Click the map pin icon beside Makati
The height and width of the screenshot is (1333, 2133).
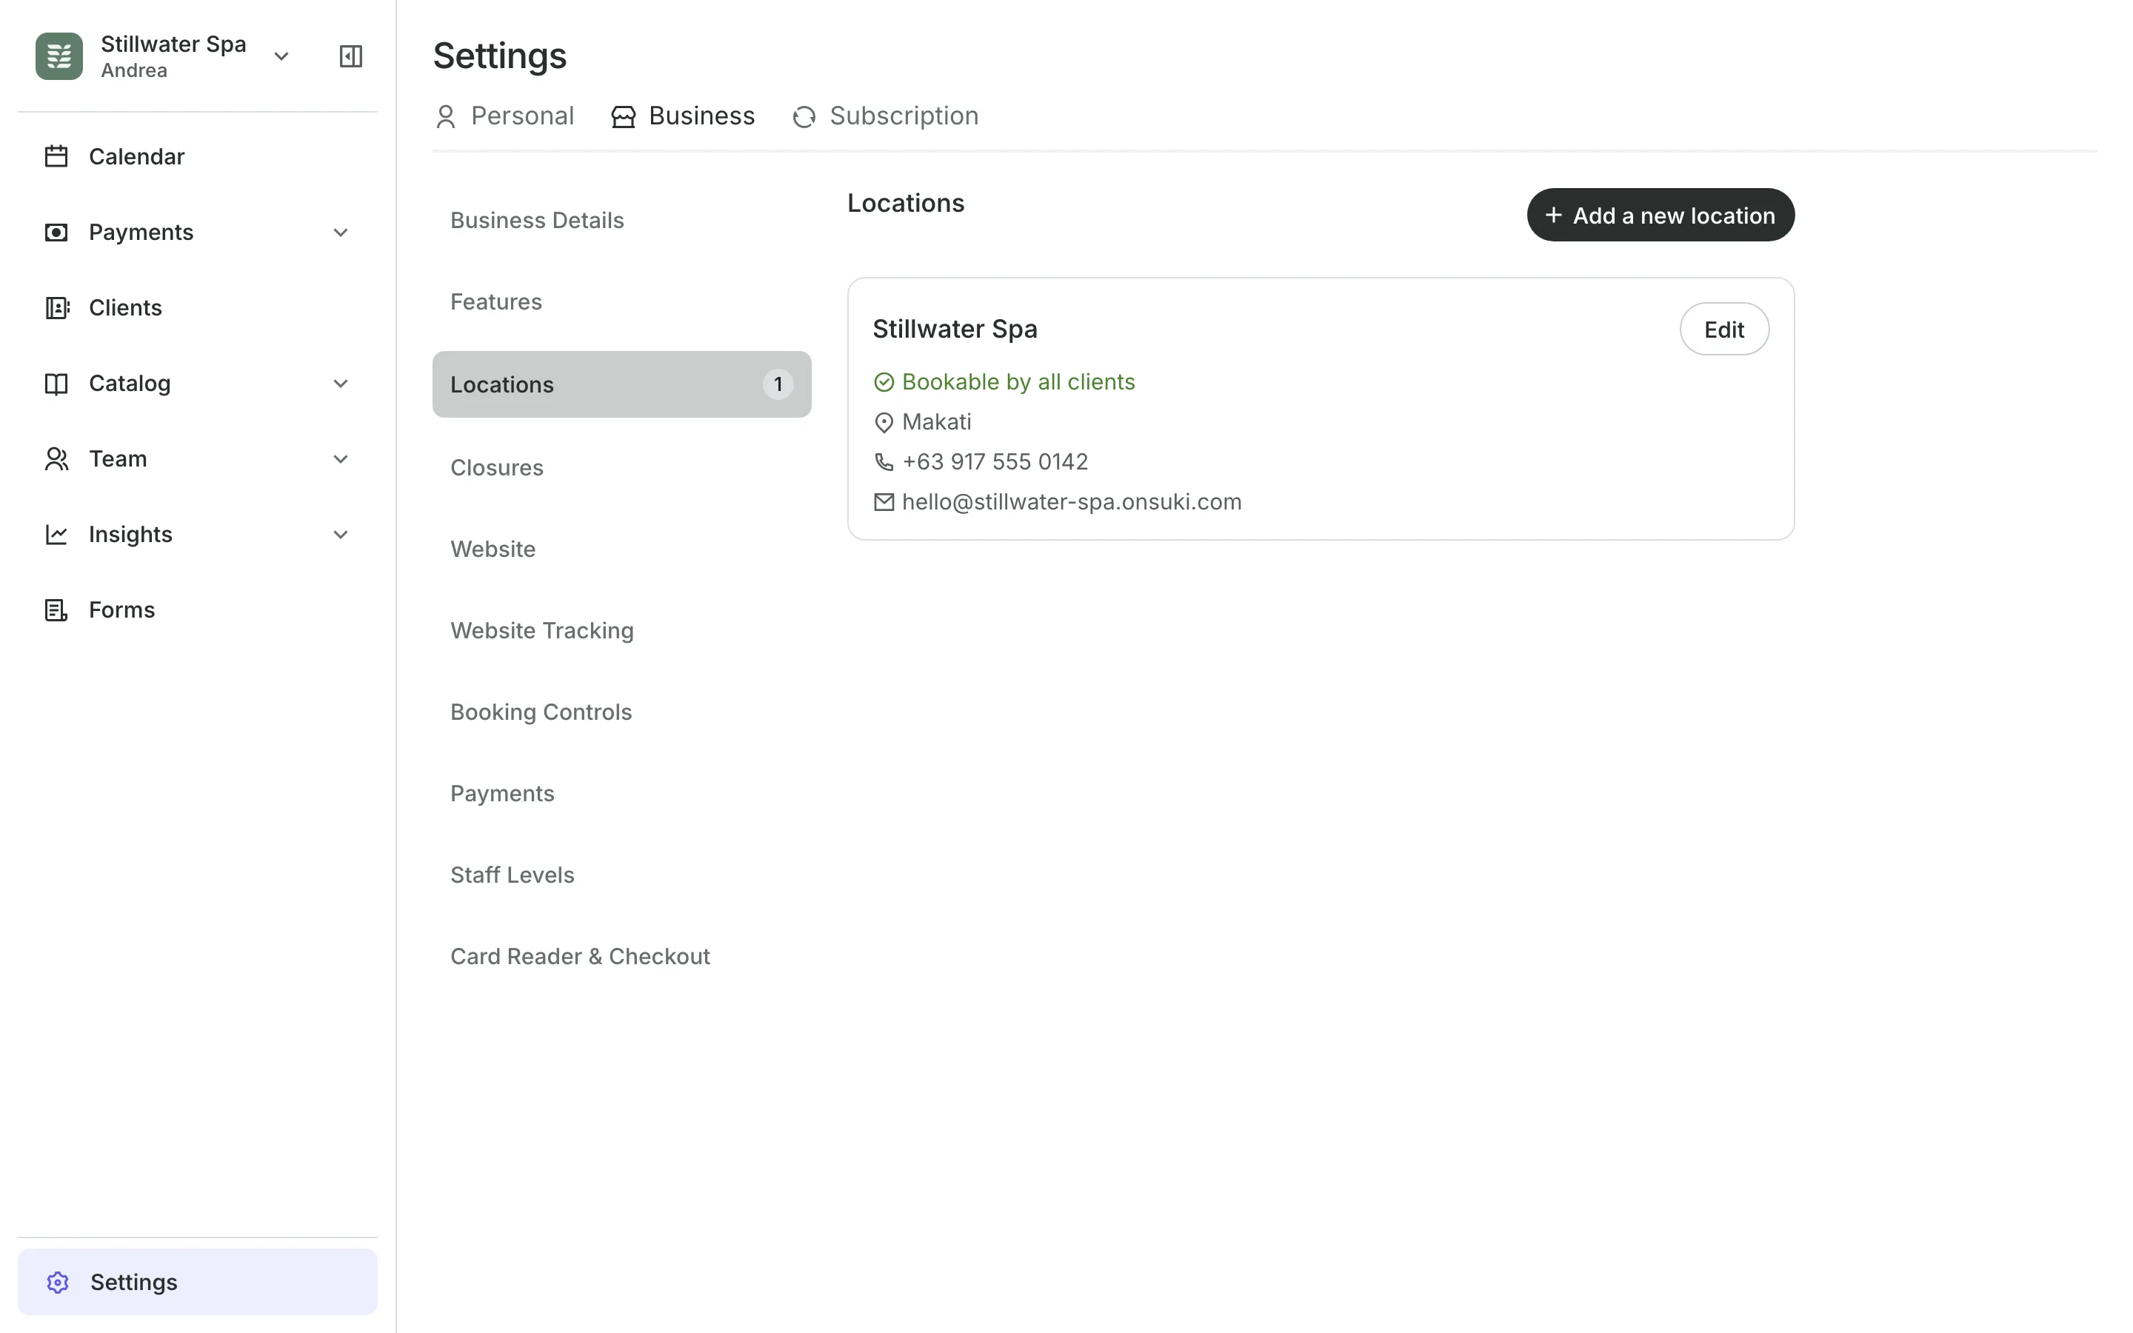884,422
